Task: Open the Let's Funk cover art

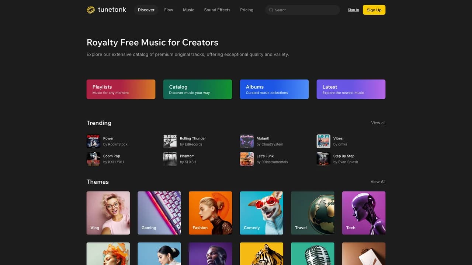Action: tap(247, 159)
